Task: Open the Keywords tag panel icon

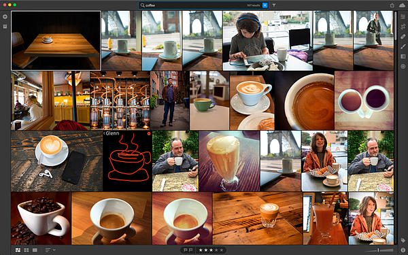Action: (x=403, y=240)
